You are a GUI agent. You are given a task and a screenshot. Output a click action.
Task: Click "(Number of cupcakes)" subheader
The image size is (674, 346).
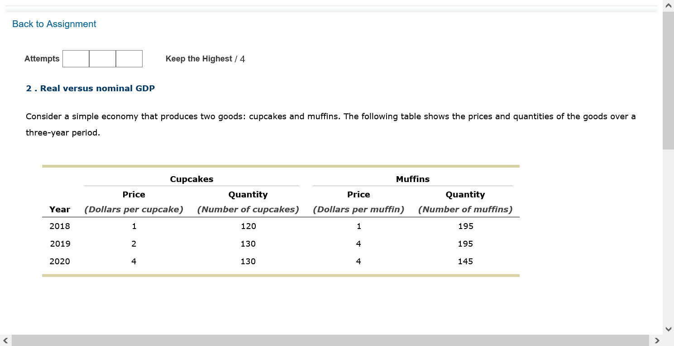tap(248, 210)
